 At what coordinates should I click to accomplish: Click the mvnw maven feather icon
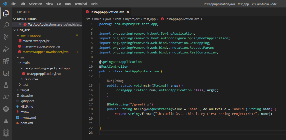click(17, 112)
